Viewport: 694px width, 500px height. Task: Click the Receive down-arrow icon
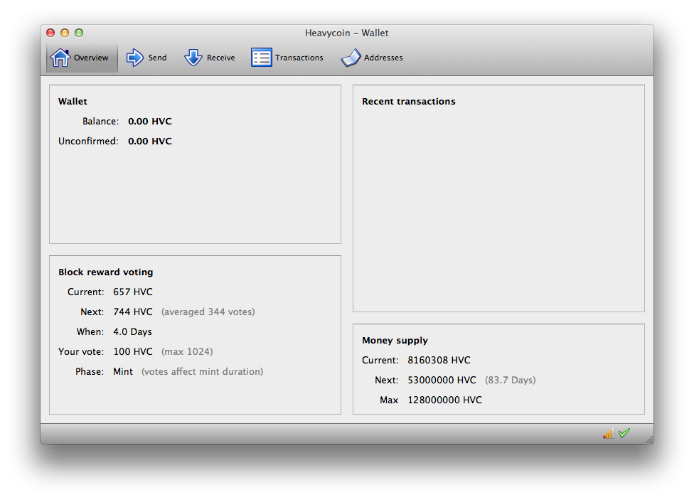coord(193,58)
